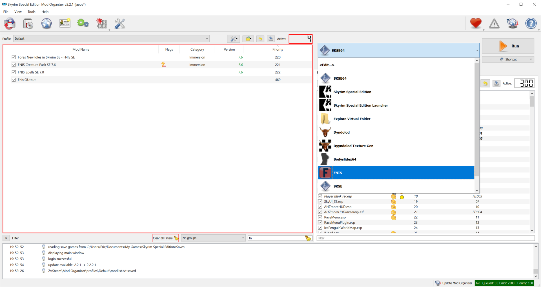Toggle FNIS Spells SE 7.0 checkbox
Screen dimensions: 541x287
click(14, 72)
